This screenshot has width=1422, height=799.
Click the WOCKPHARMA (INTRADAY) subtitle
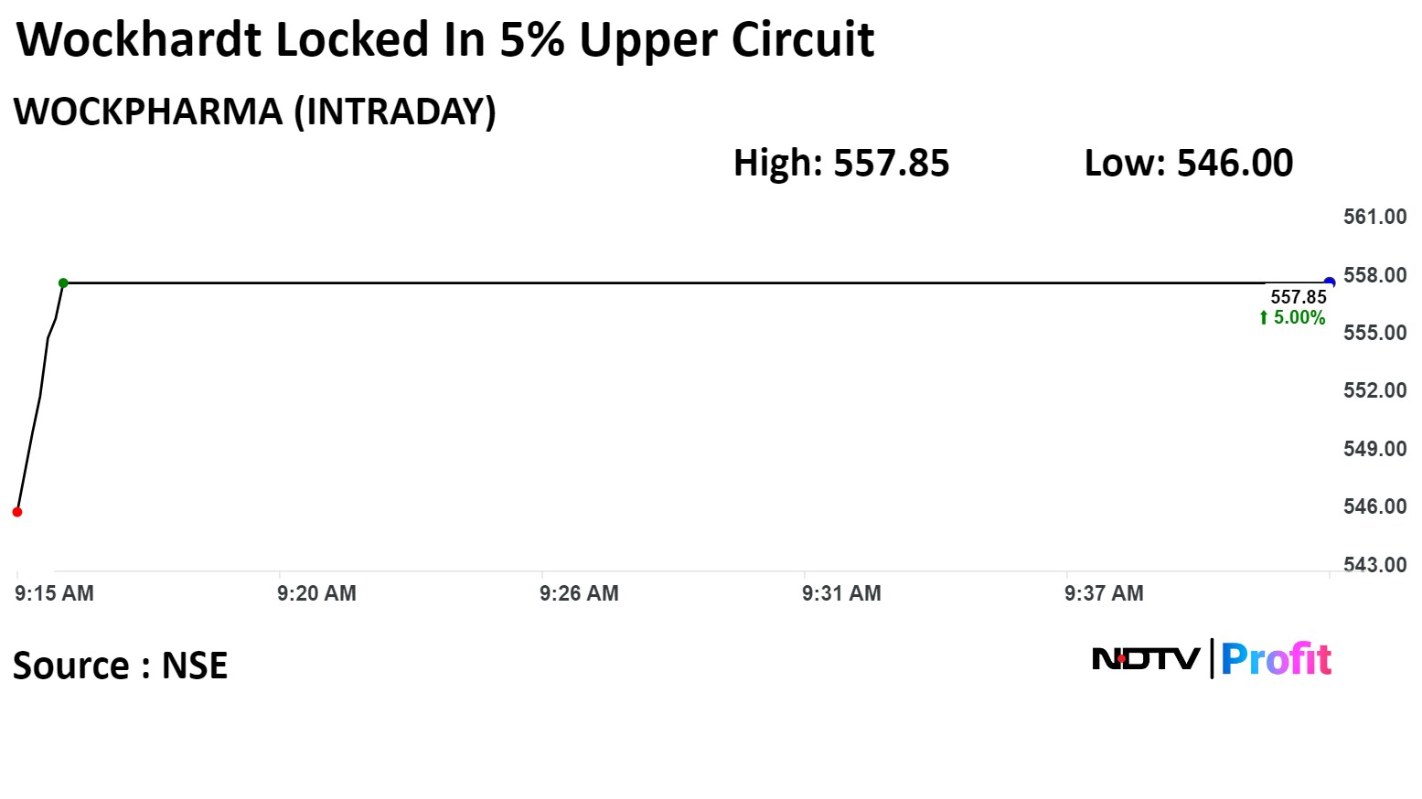click(255, 112)
